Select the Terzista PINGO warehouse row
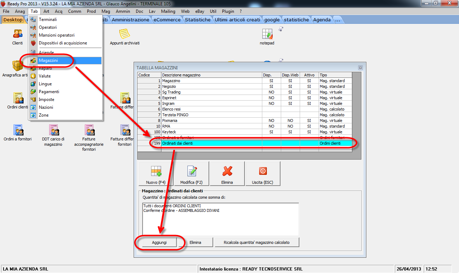 pos(245,115)
